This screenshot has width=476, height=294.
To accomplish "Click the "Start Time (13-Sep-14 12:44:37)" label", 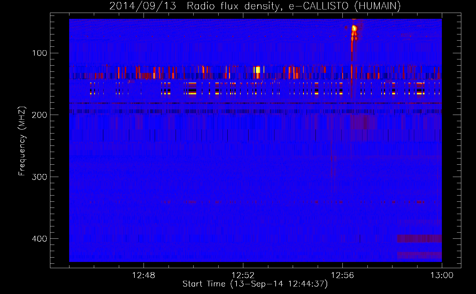I will coord(255,284).
